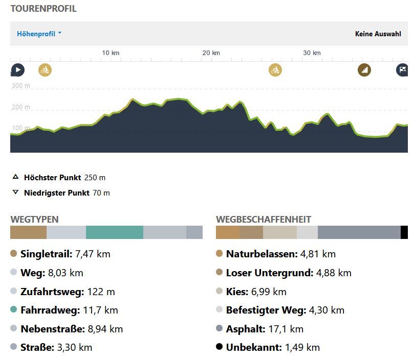Screen dimensions: 414x361
Task: Click the teal Fahrradweg legend dot
Action: coord(14,310)
